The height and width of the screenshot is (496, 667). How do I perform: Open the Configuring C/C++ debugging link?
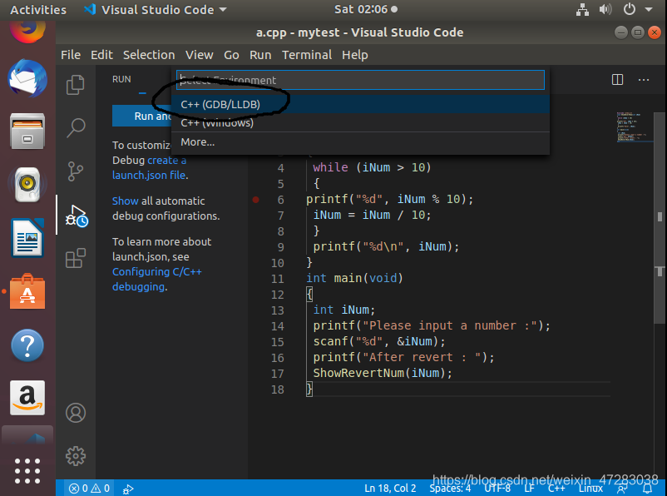(x=157, y=280)
